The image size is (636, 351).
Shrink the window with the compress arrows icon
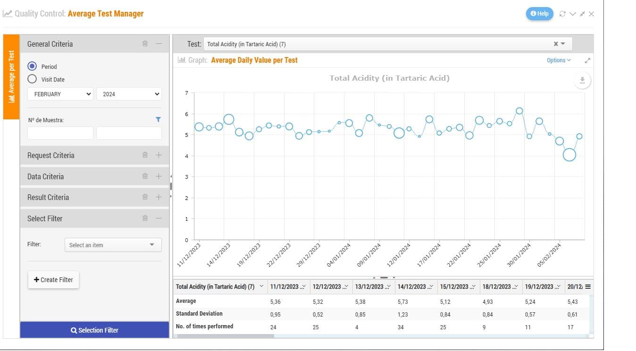(x=583, y=14)
